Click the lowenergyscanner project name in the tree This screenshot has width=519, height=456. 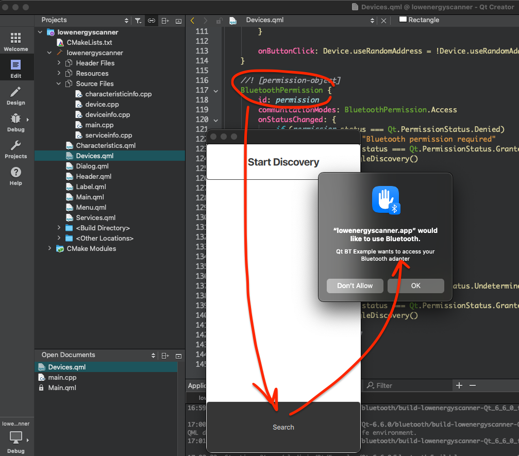[88, 32]
